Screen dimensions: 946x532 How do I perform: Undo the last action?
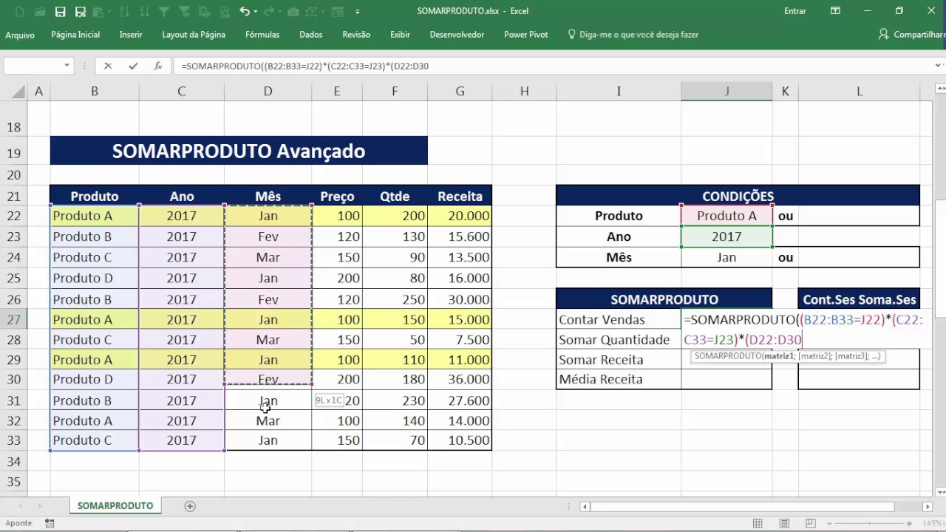[x=244, y=11]
